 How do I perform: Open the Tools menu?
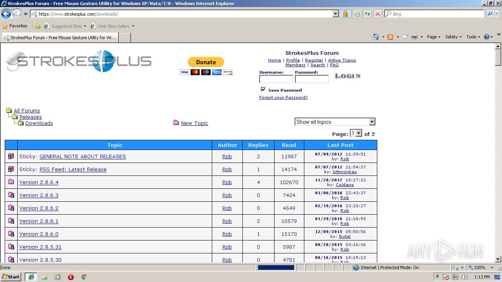pos(473,37)
